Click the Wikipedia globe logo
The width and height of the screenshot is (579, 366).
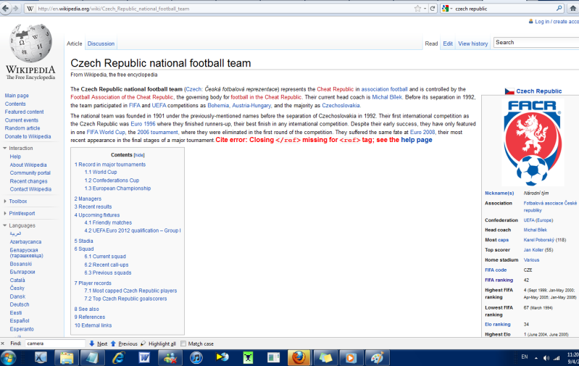point(30,47)
